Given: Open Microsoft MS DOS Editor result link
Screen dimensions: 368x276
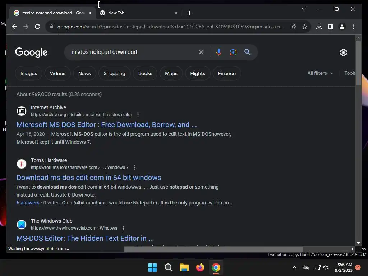Looking at the screenshot, I should click(x=106, y=125).
